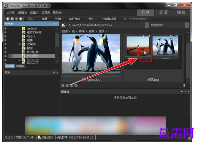Click the zoom-in plus beside the thumbnail slider
This screenshot has width=201, height=145.
click(188, 85)
